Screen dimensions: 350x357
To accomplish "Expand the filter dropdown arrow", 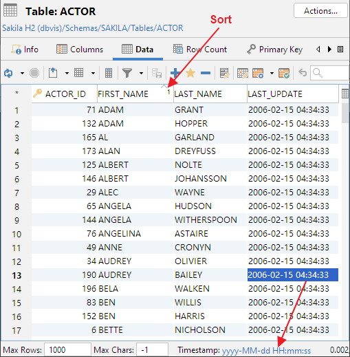I will (142, 74).
